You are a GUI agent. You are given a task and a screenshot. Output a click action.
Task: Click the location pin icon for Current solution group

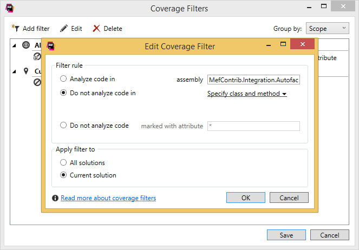26,71
